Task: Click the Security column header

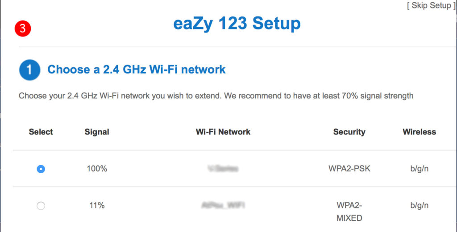Action: pyautogui.click(x=349, y=132)
